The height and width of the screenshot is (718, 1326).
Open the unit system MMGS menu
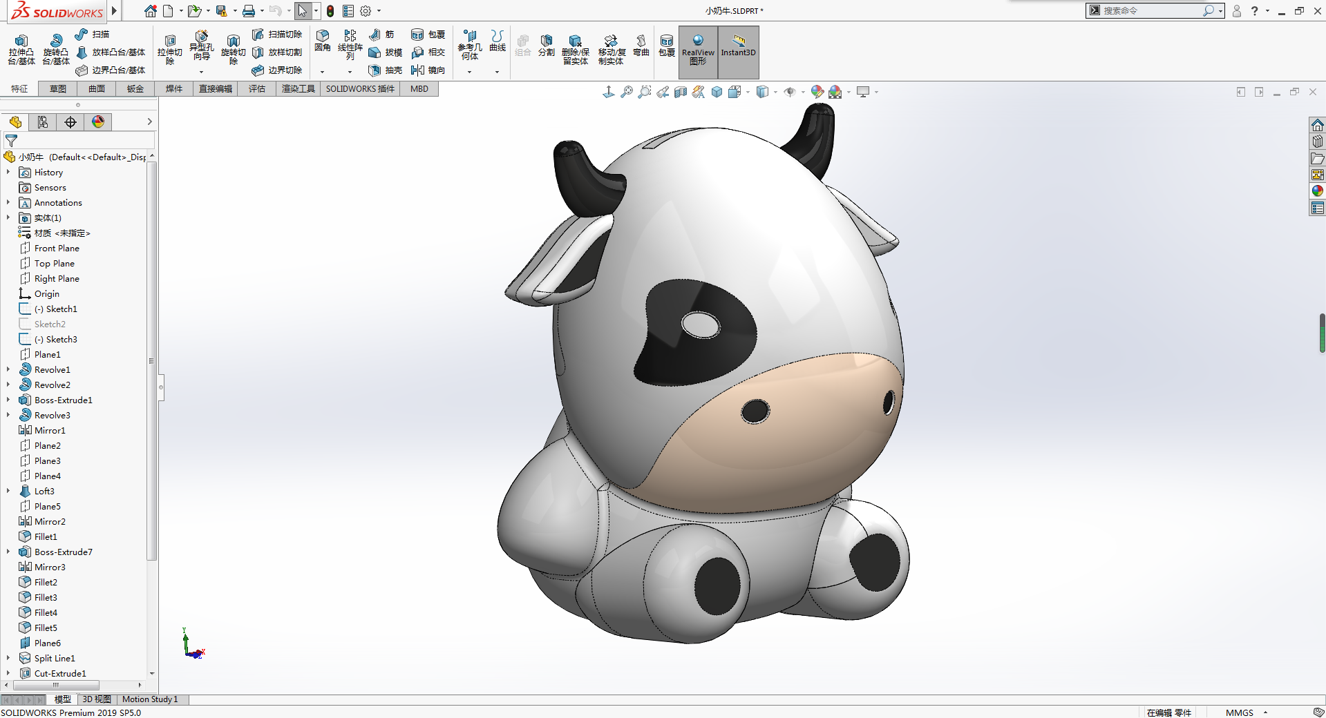click(x=1247, y=712)
